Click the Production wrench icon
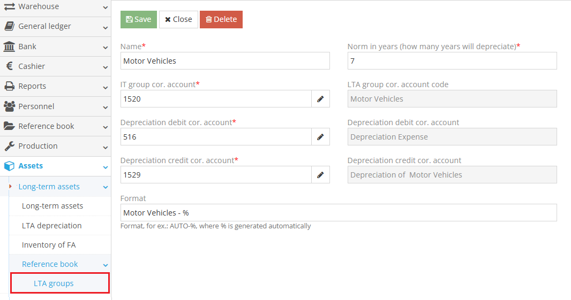This screenshot has height=300, width=571. [x=9, y=146]
